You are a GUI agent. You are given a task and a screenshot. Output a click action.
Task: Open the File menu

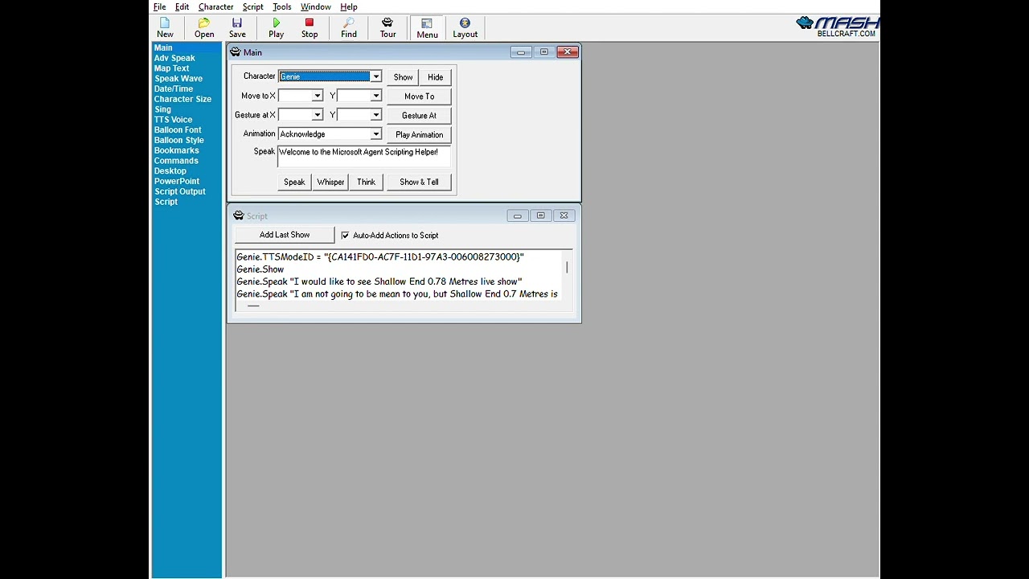(160, 6)
